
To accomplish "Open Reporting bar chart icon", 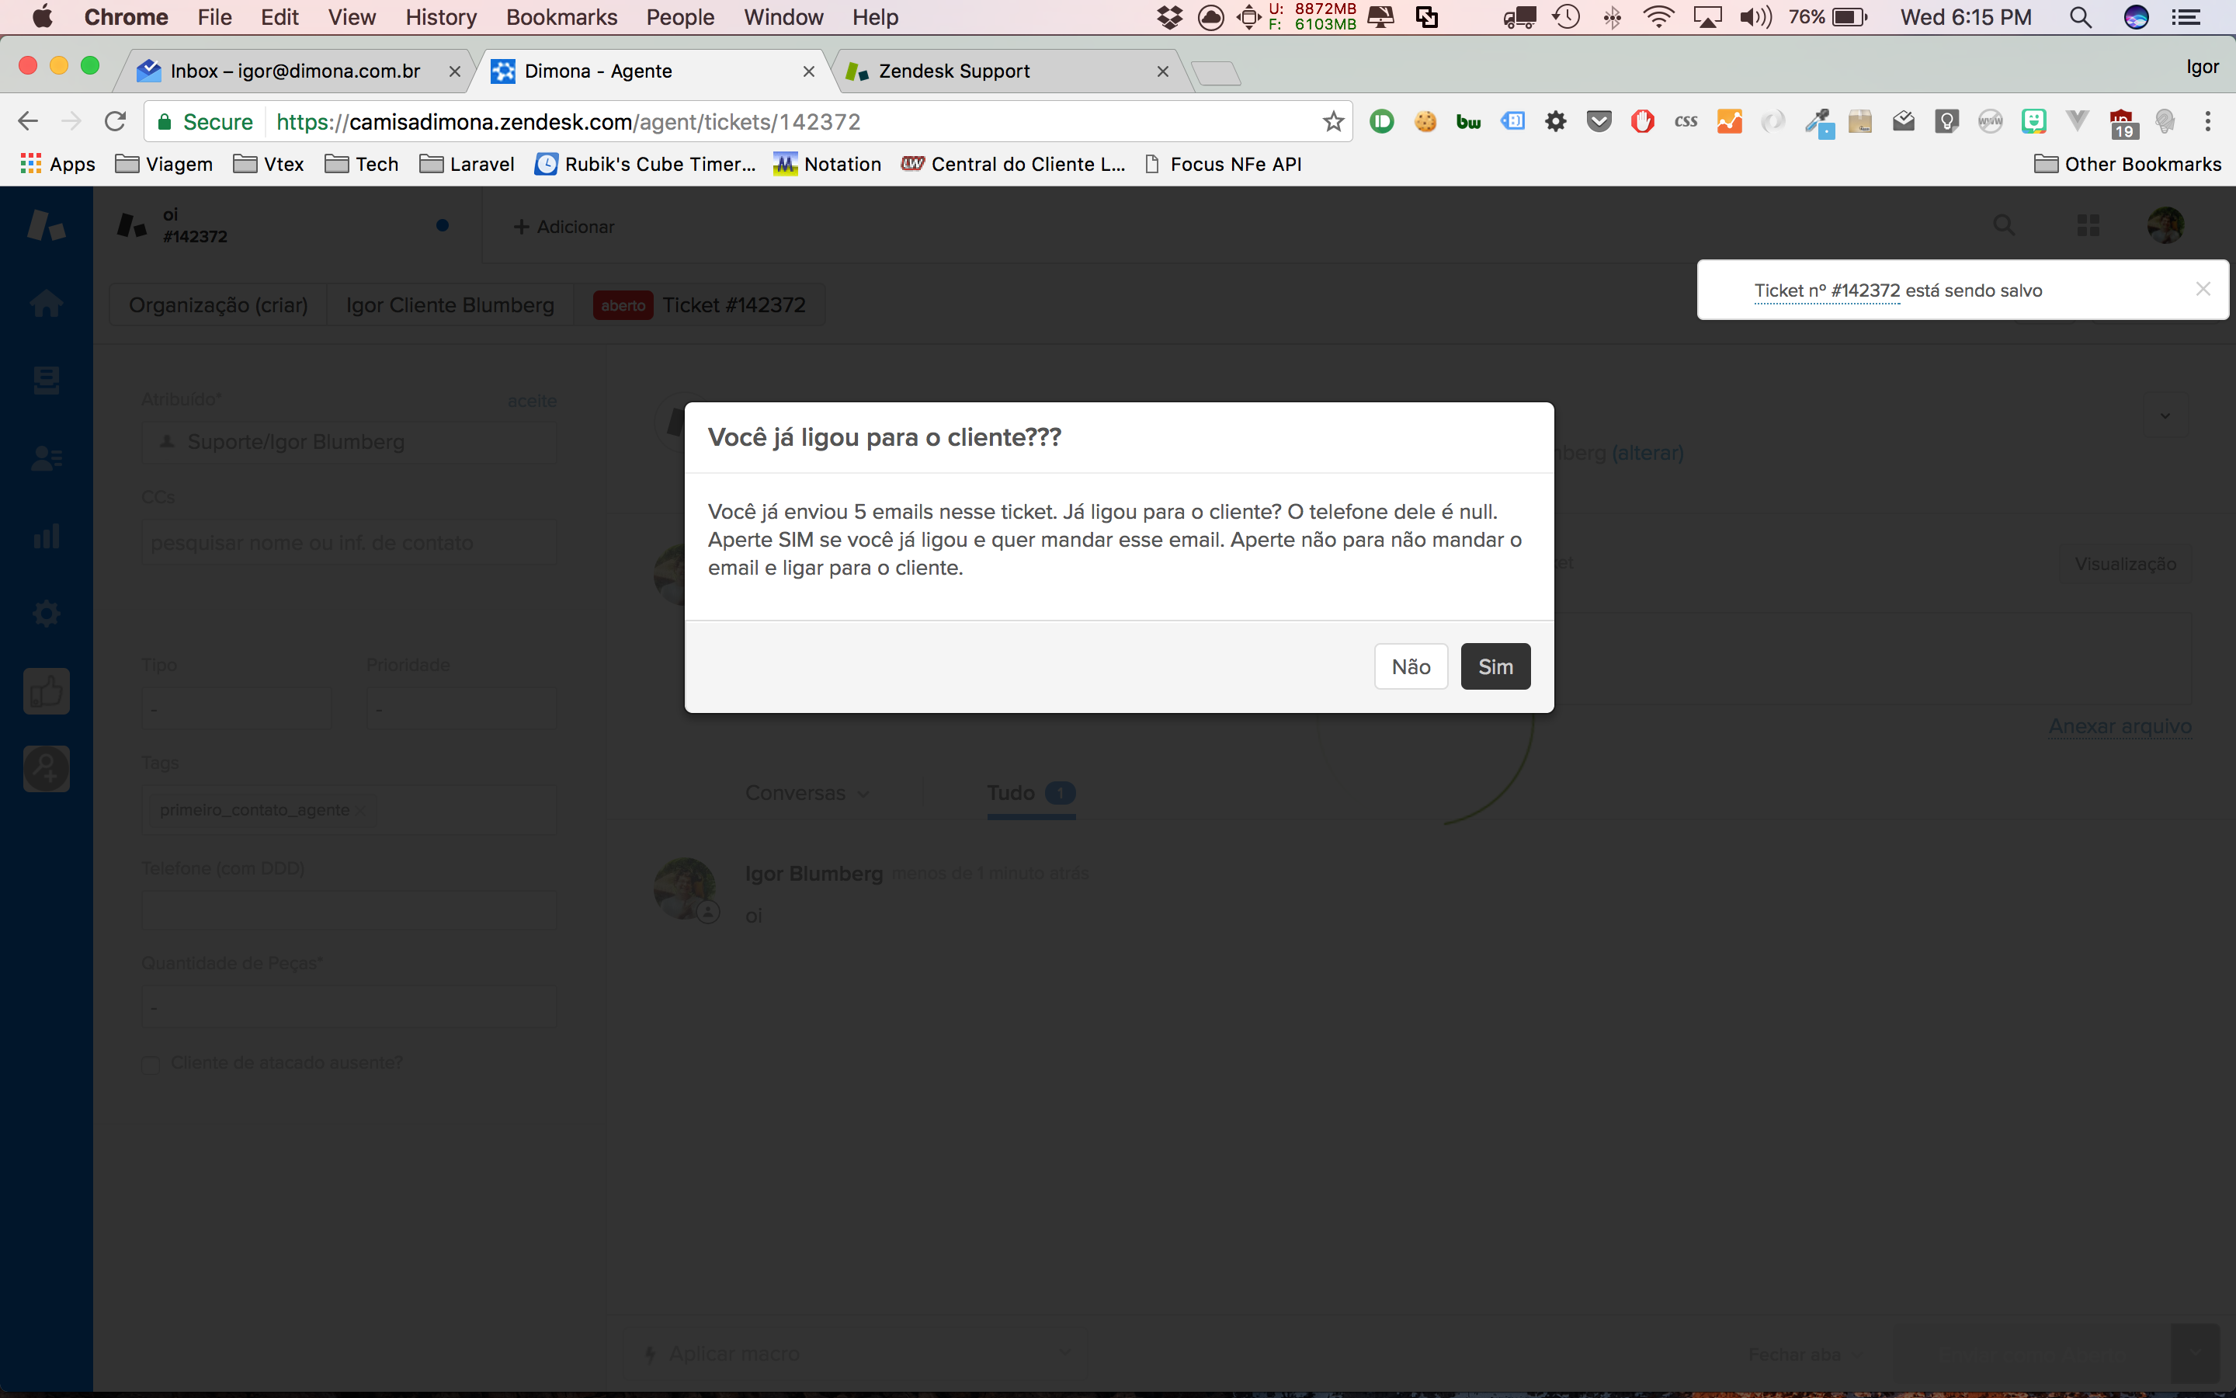I will (47, 536).
